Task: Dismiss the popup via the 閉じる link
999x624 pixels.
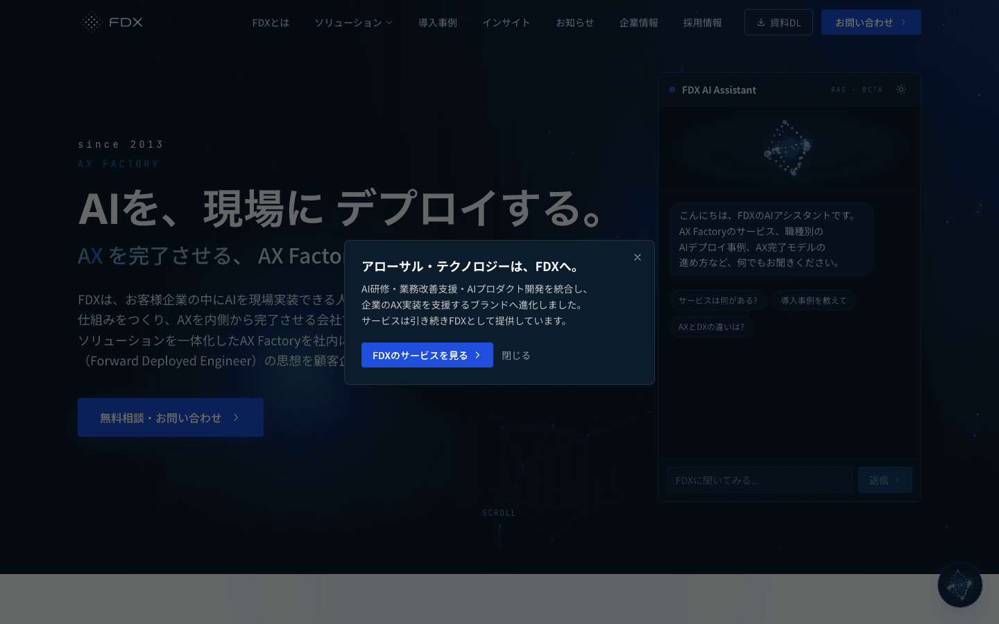Action: point(516,355)
